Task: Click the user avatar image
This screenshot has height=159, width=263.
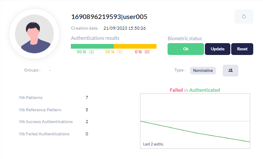Action: coord(34,34)
